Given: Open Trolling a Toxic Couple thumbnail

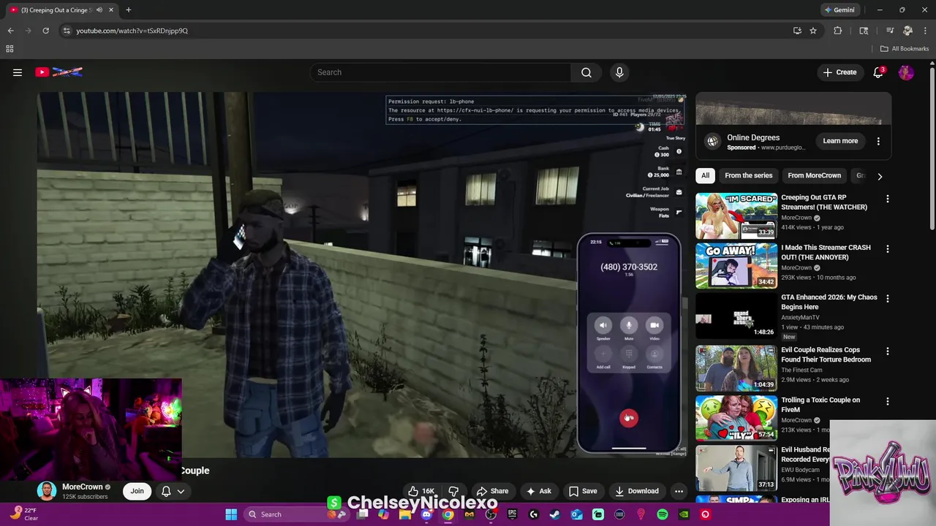Looking at the screenshot, I should click(x=736, y=419).
